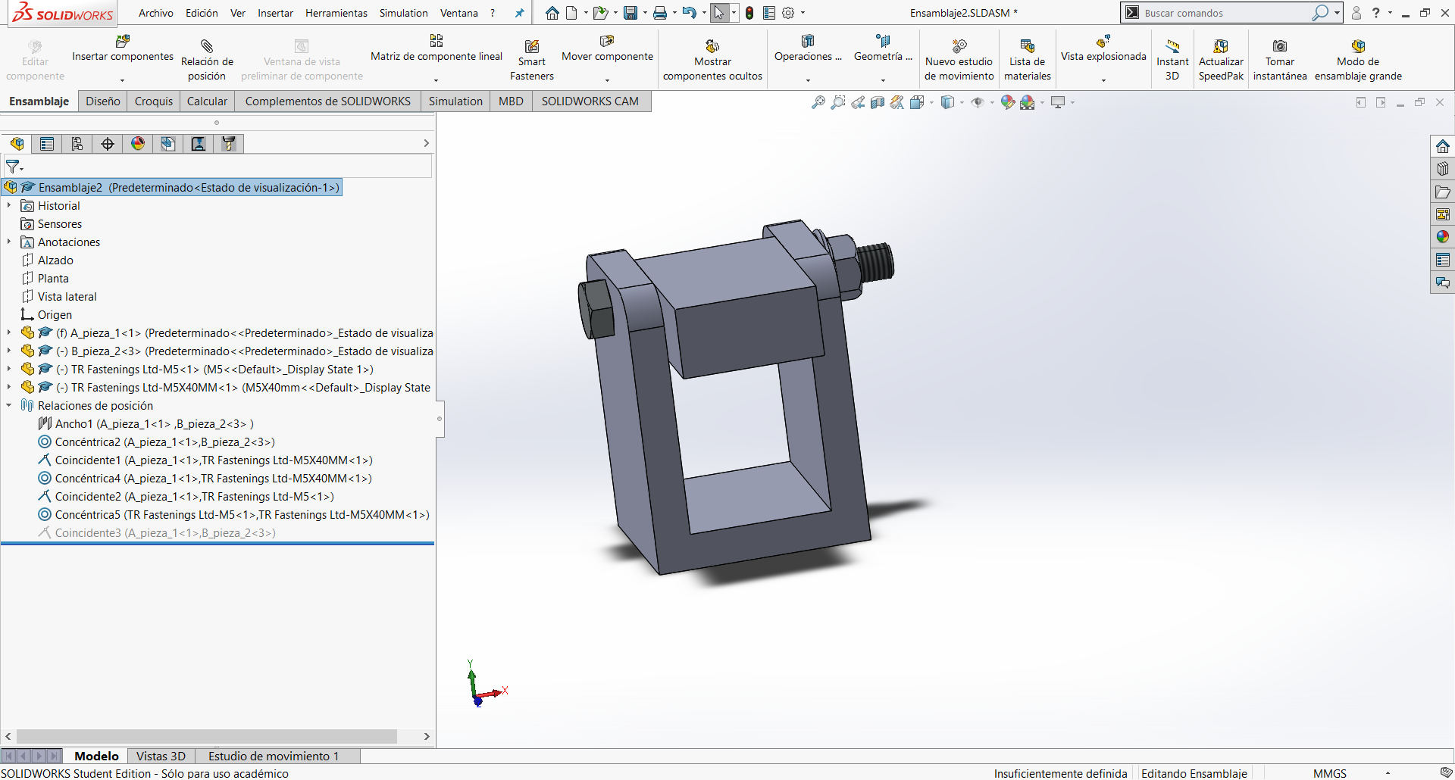The image size is (1455, 780).
Task: Click the Insertar componentes icon
Action: point(122,42)
